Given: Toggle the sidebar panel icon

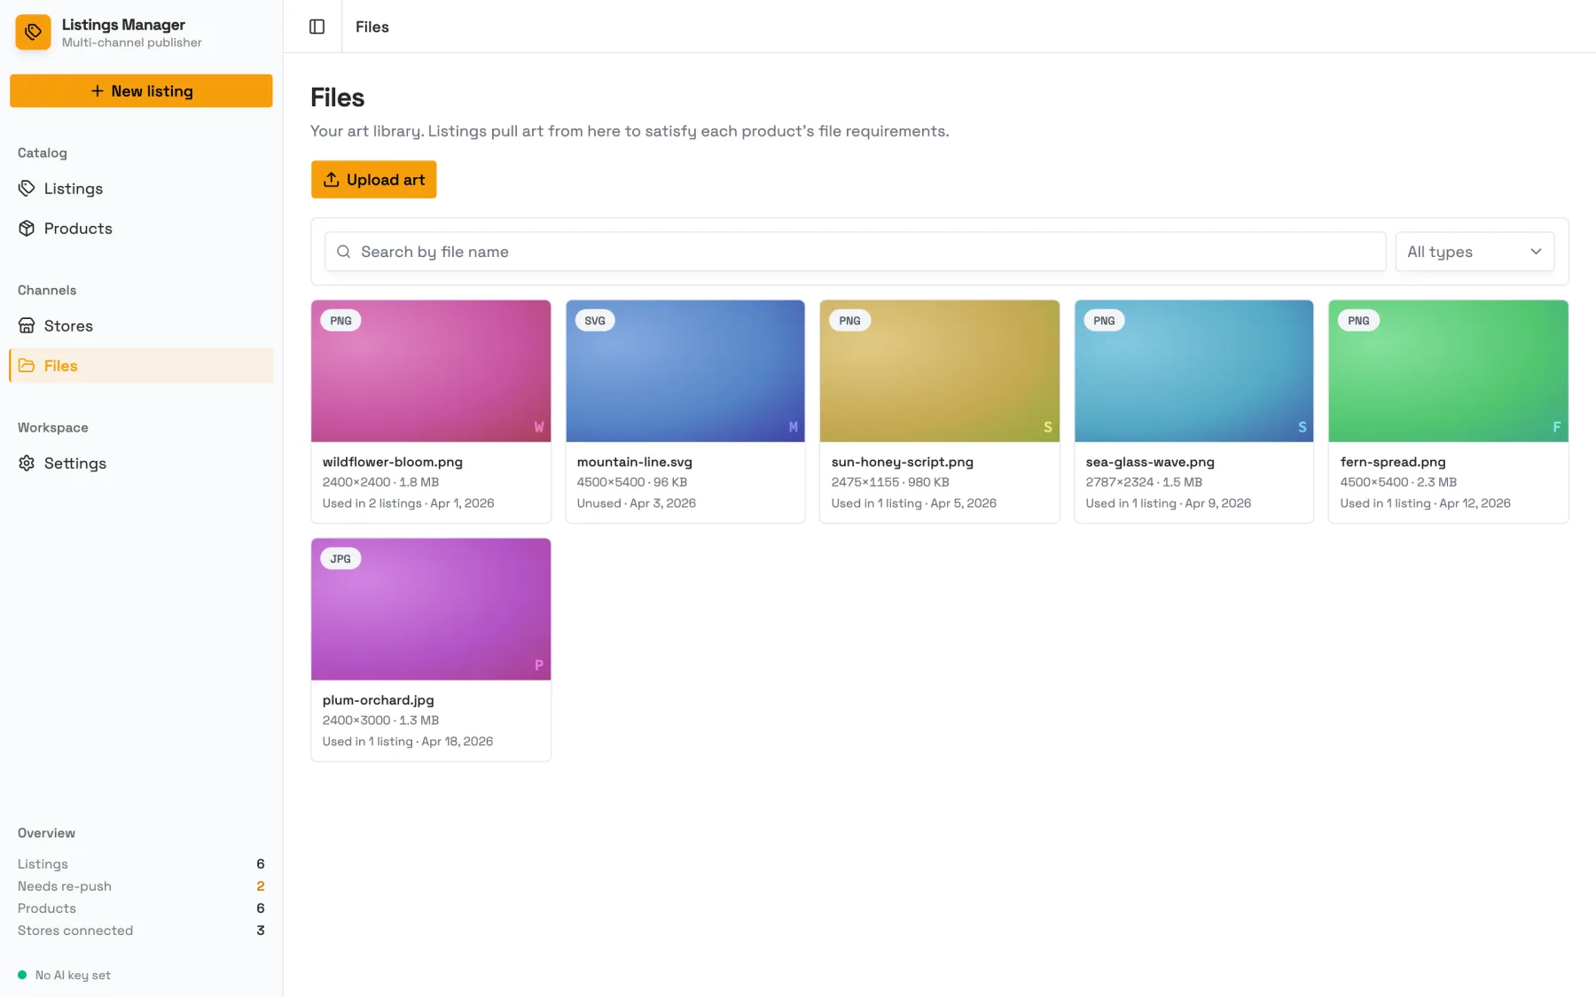Looking at the screenshot, I should coord(317,27).
